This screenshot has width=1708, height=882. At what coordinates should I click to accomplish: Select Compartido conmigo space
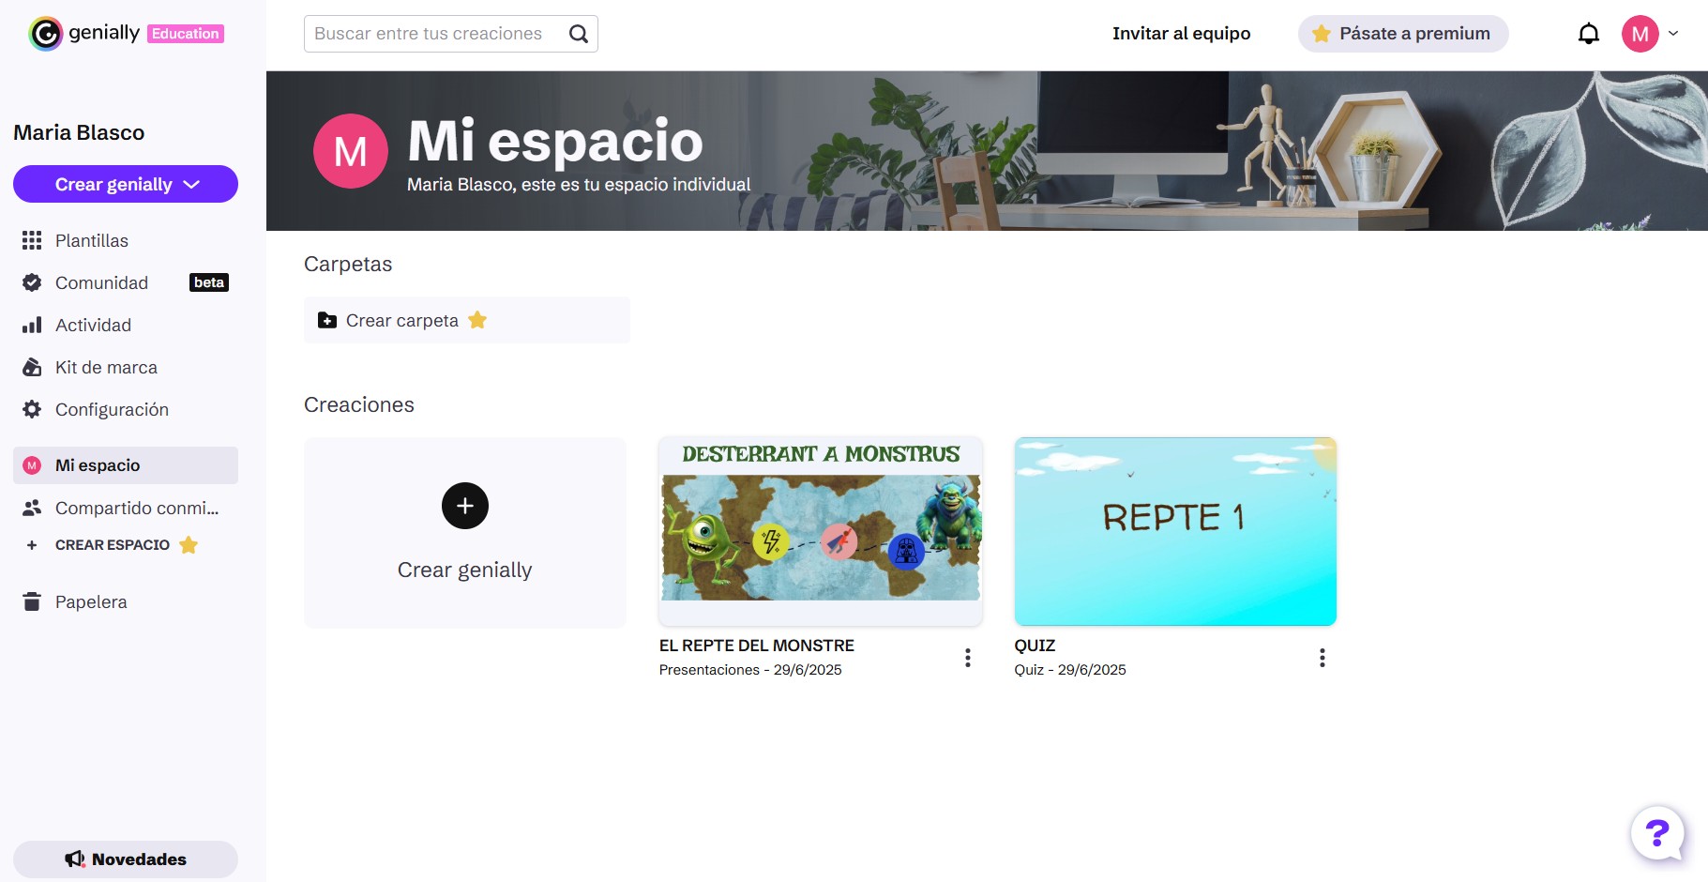coord(136,508)
